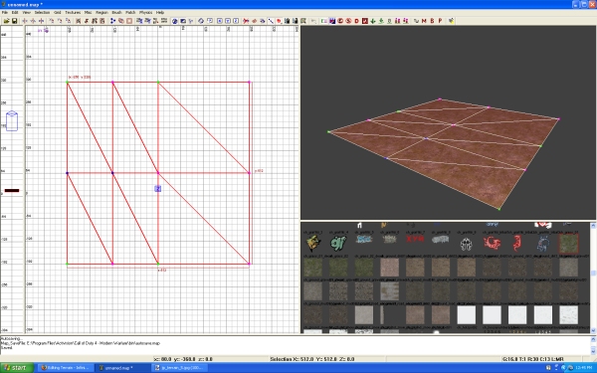
Task: Click the red letter P toolbar icon
Action: coord(440,21)
